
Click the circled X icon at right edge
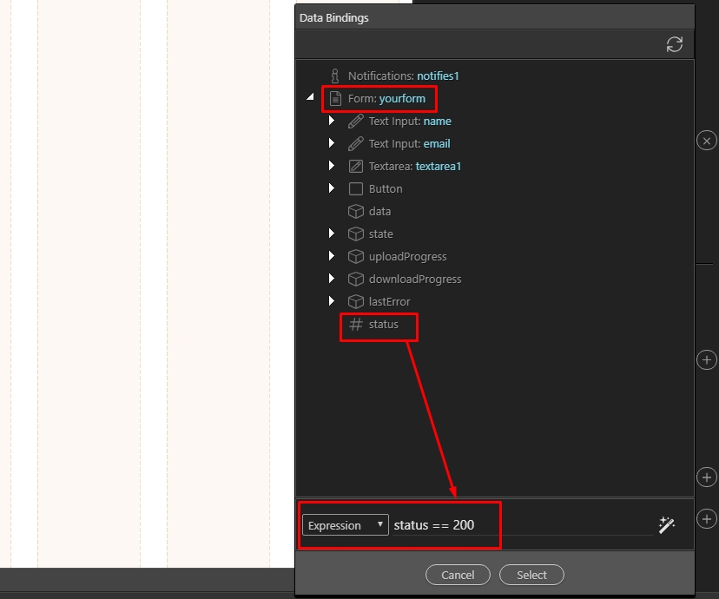click(707, 141)
